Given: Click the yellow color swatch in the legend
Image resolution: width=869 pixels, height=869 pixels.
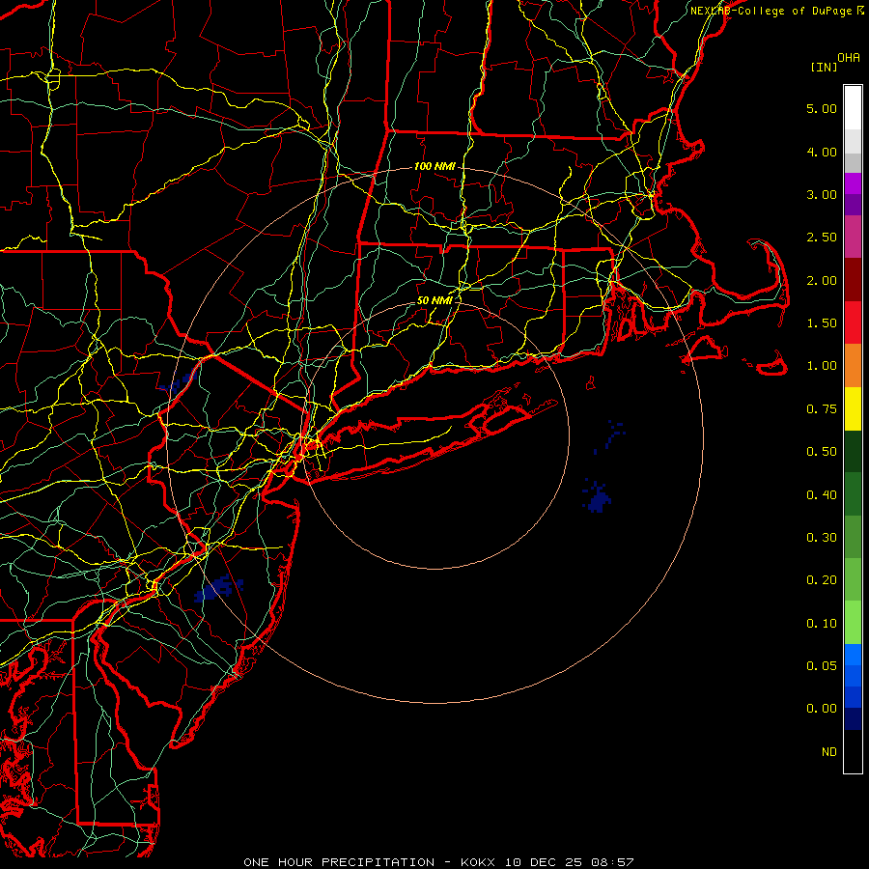Looking at the screenshot, I should click(x=853, y=409).
